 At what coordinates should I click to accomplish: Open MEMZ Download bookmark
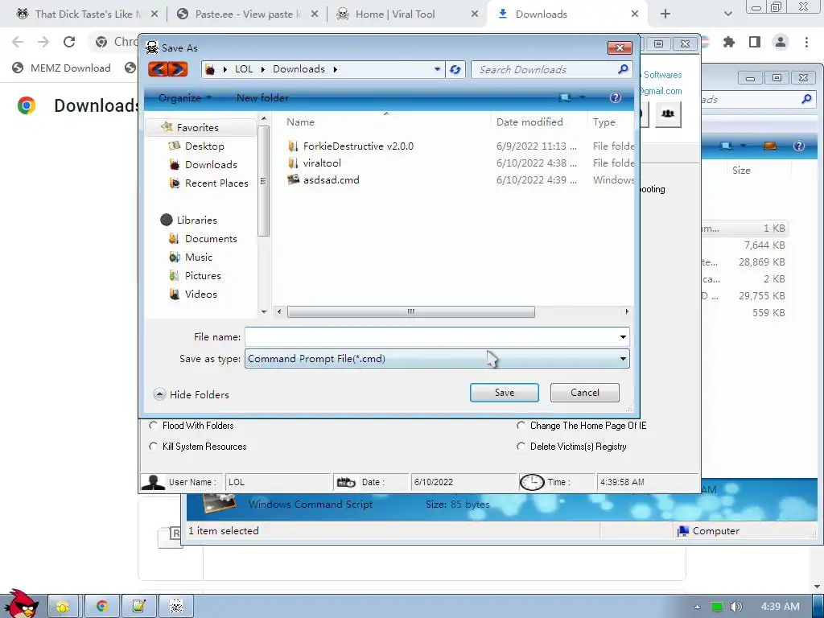click(x=61, y=68)
